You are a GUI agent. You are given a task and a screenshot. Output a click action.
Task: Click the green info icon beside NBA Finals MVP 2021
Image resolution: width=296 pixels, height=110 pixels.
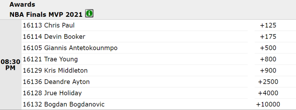click(89, 14)
